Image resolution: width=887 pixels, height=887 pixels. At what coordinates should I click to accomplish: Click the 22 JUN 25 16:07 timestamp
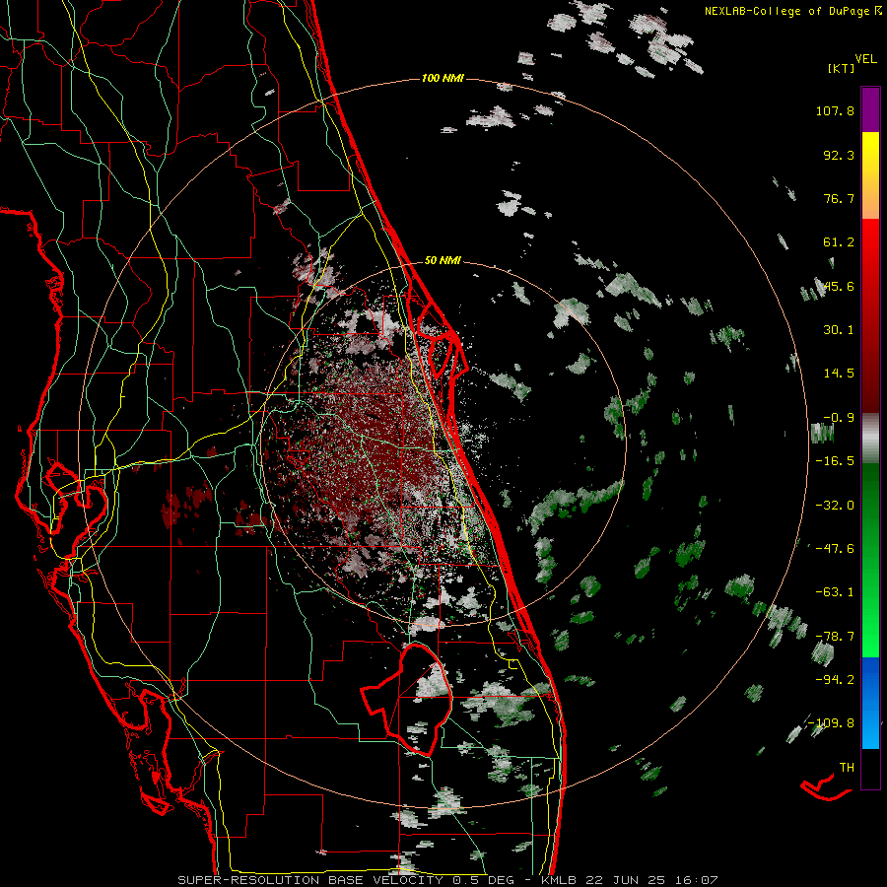pos(653,880)
